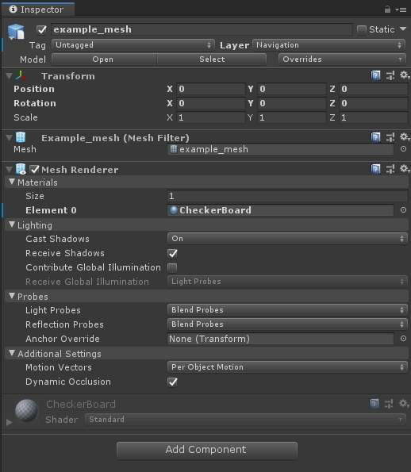Uncheck Receive Shadows
Viewport: 411px width, 472px height.
click(x=172, y=254)
